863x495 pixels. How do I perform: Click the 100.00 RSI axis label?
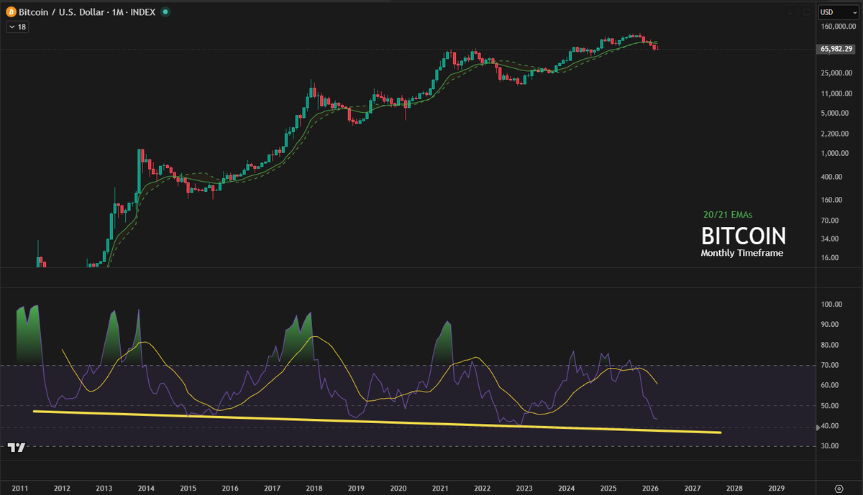(x=832, y=304)
